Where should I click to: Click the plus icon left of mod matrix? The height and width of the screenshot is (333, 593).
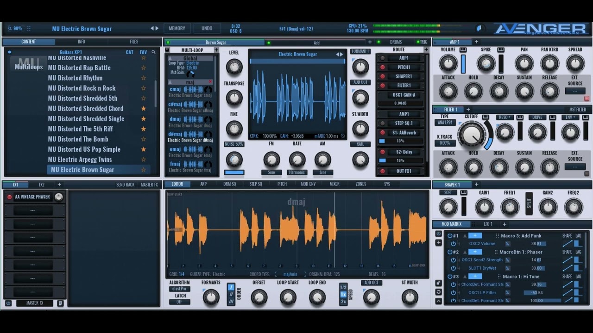pyautogui.click(x=439, y=242)
